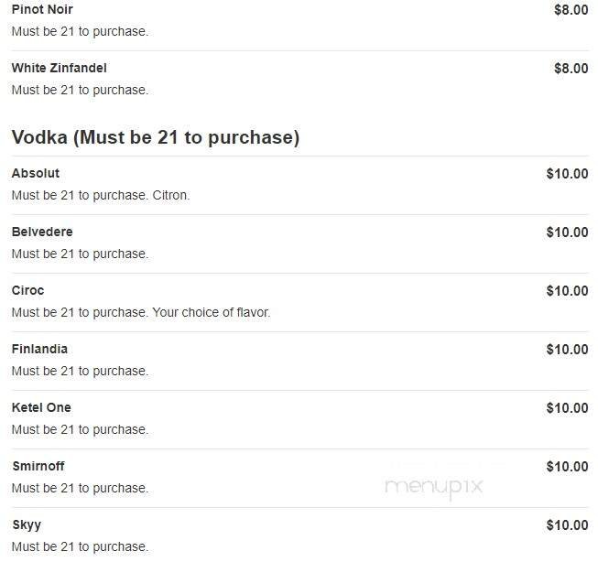Click the White Zinfandel $8.00 price

(571, 68)
